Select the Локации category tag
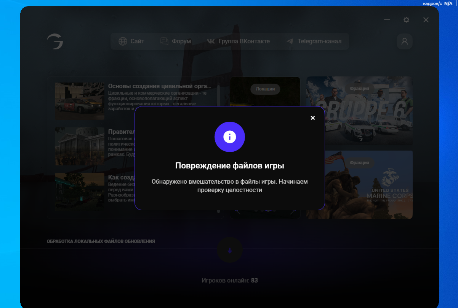This screenshot has height=308, width=458. [265, 89]
